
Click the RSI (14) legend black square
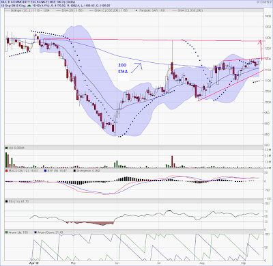coord(6,202)
